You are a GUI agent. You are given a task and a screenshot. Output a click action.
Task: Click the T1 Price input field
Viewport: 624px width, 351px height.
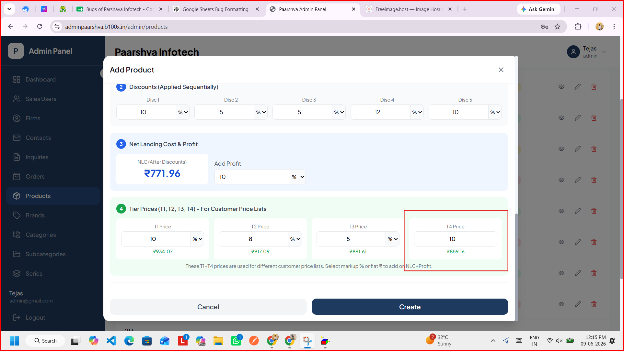[x=156, y=239]
